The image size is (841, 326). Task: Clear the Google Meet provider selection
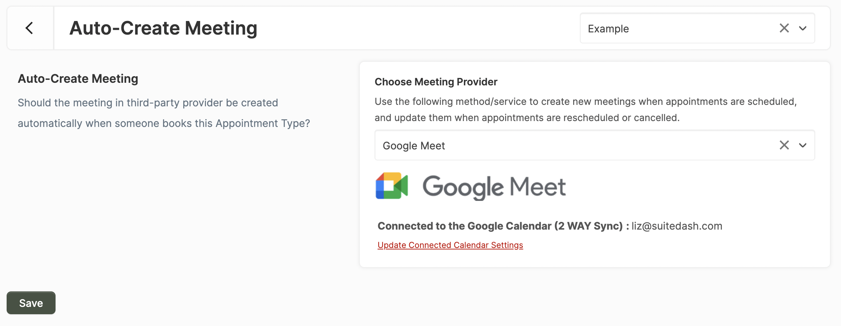coord(784,145)
